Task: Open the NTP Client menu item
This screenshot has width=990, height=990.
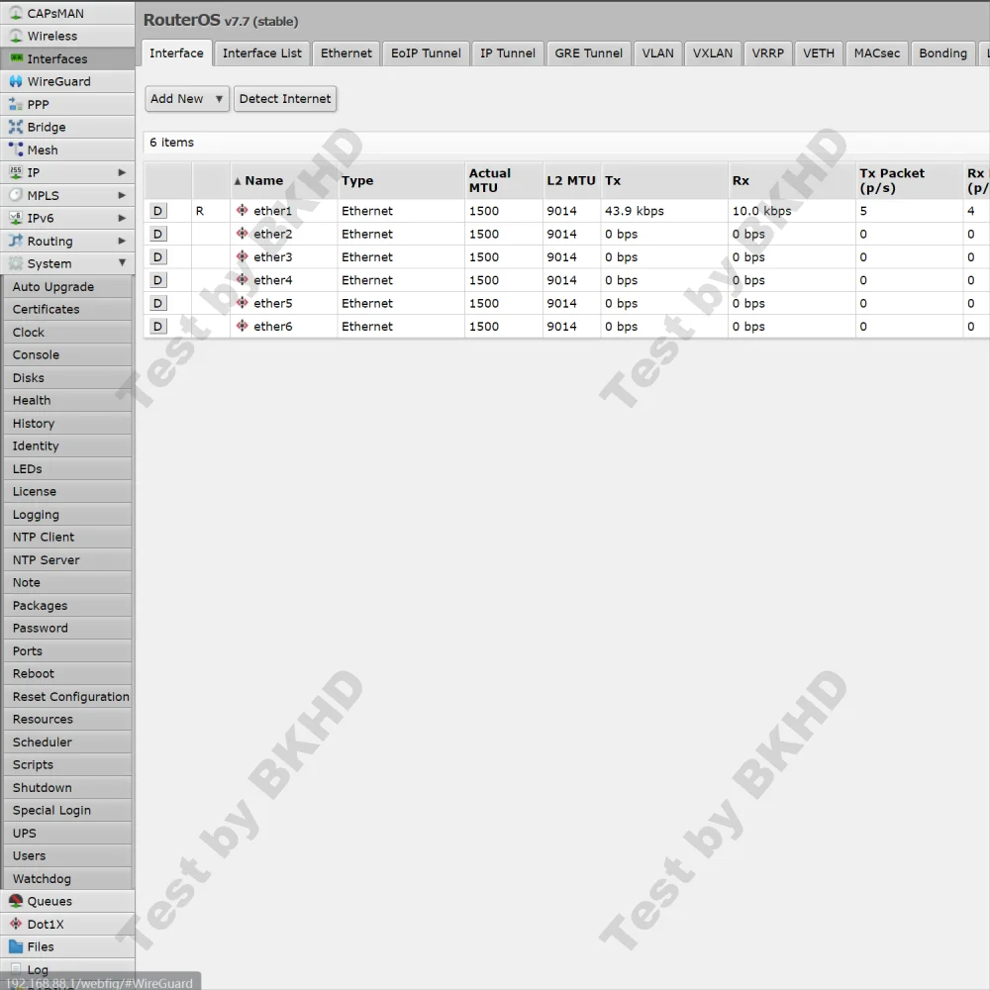Action: click(67, 537)
